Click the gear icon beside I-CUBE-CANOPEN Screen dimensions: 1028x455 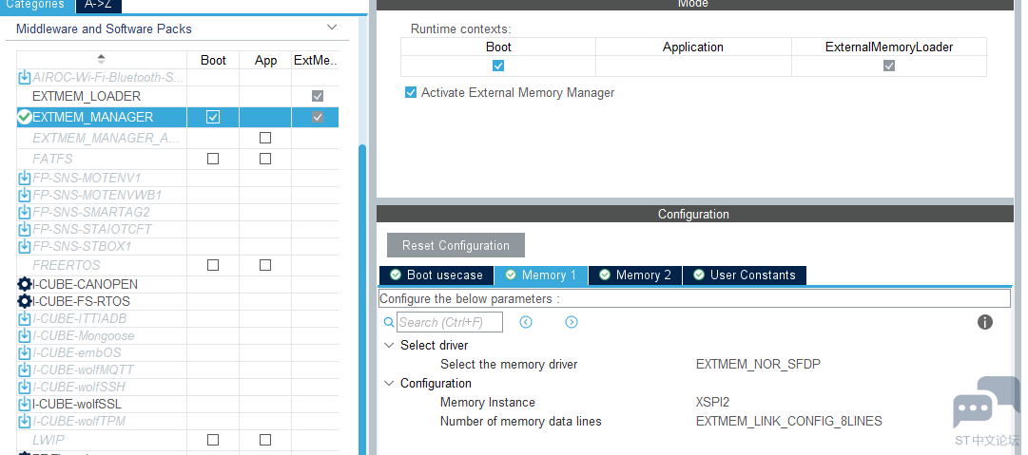[25, 284]
